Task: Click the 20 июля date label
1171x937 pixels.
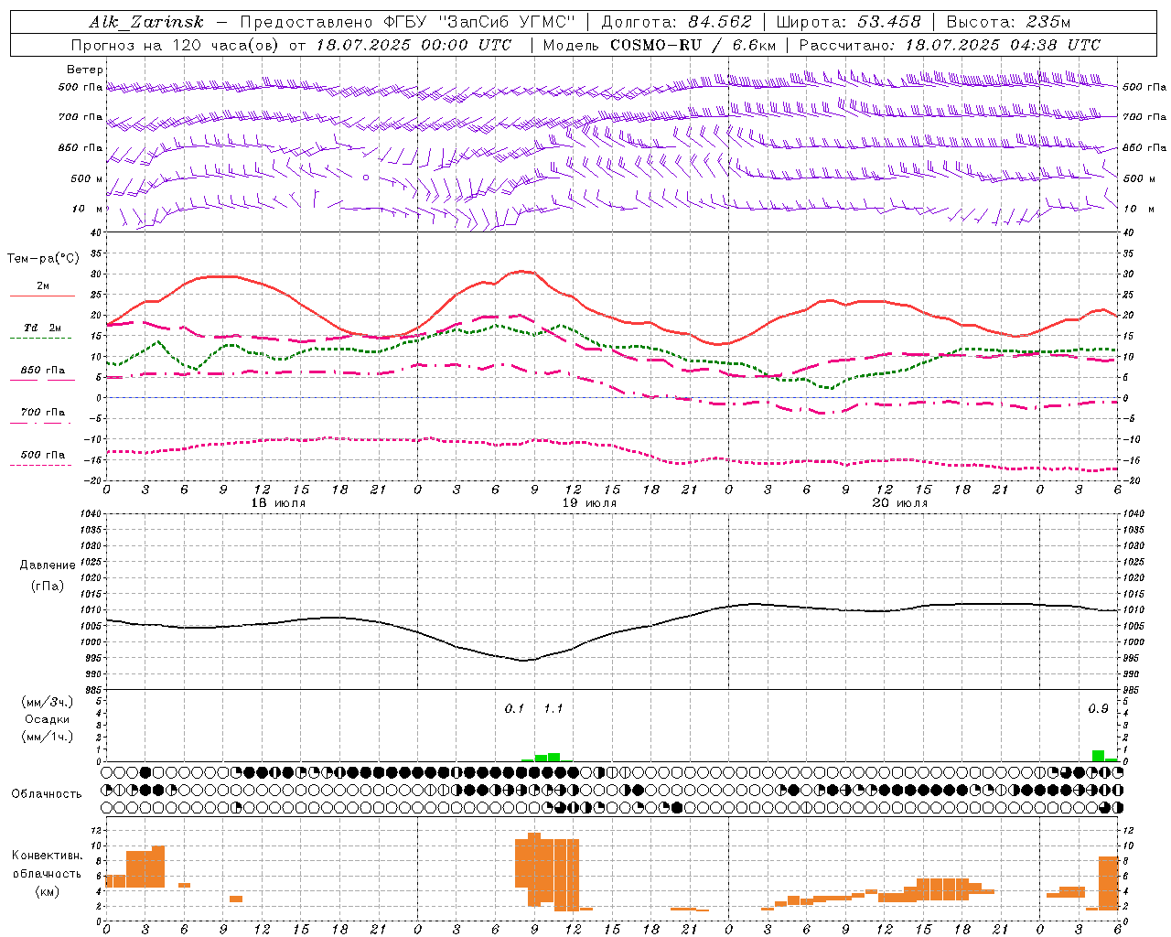Action: 900,503
